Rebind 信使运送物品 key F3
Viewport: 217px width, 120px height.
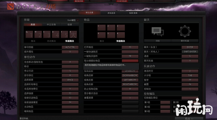[70, 98]
